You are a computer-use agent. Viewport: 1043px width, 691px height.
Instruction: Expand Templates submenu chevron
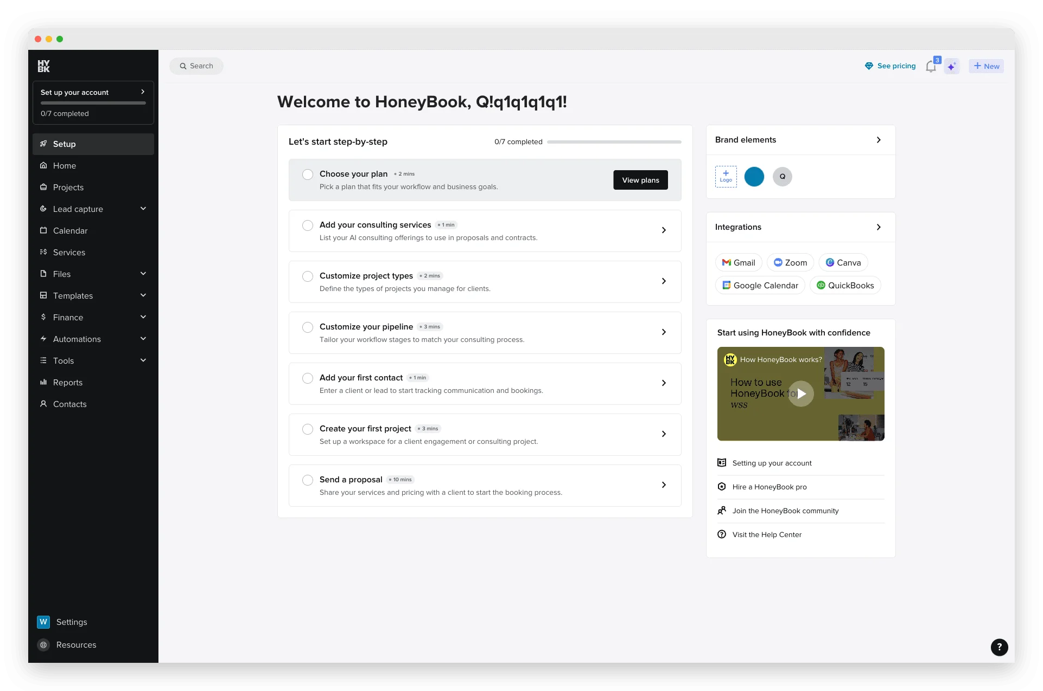pyautogui.click(x=143, y=295)
